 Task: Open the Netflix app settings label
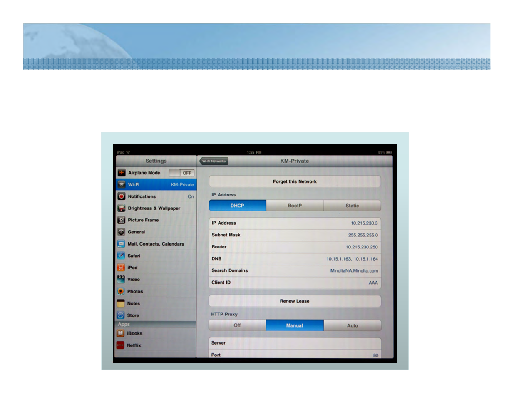coord(134,345)
